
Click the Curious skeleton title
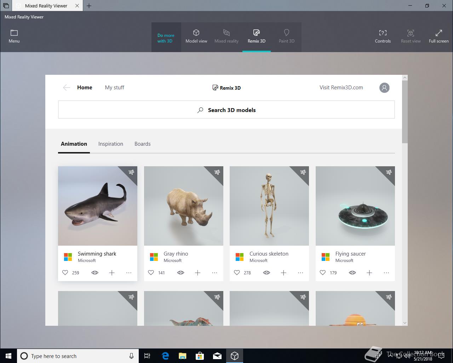tap(269, 254)
